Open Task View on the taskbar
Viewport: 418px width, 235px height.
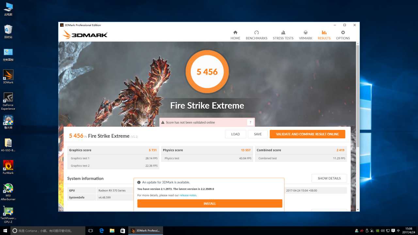(91, 231)
